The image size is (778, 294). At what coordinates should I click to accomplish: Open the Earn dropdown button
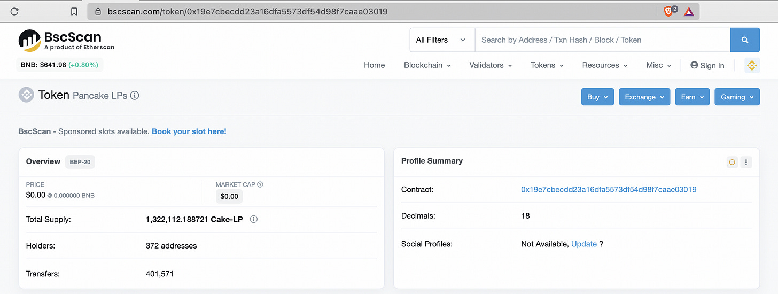point(692,97)
